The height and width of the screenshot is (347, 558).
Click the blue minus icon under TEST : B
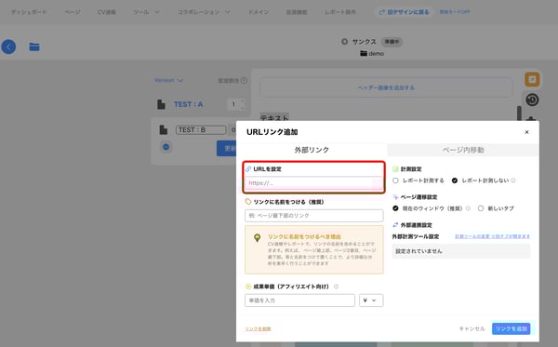(166, 147)
